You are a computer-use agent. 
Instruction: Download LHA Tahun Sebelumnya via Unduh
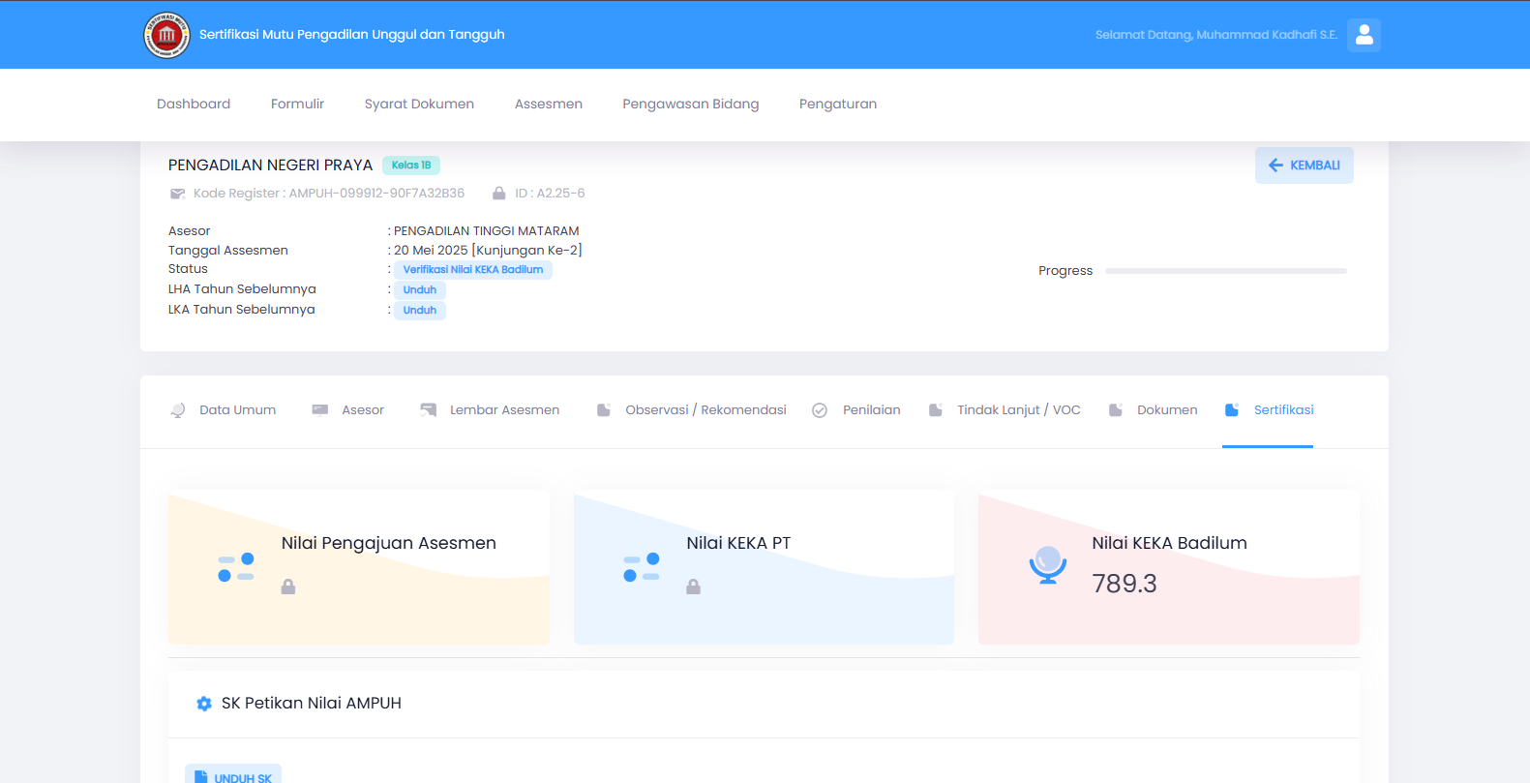(419, 289)
